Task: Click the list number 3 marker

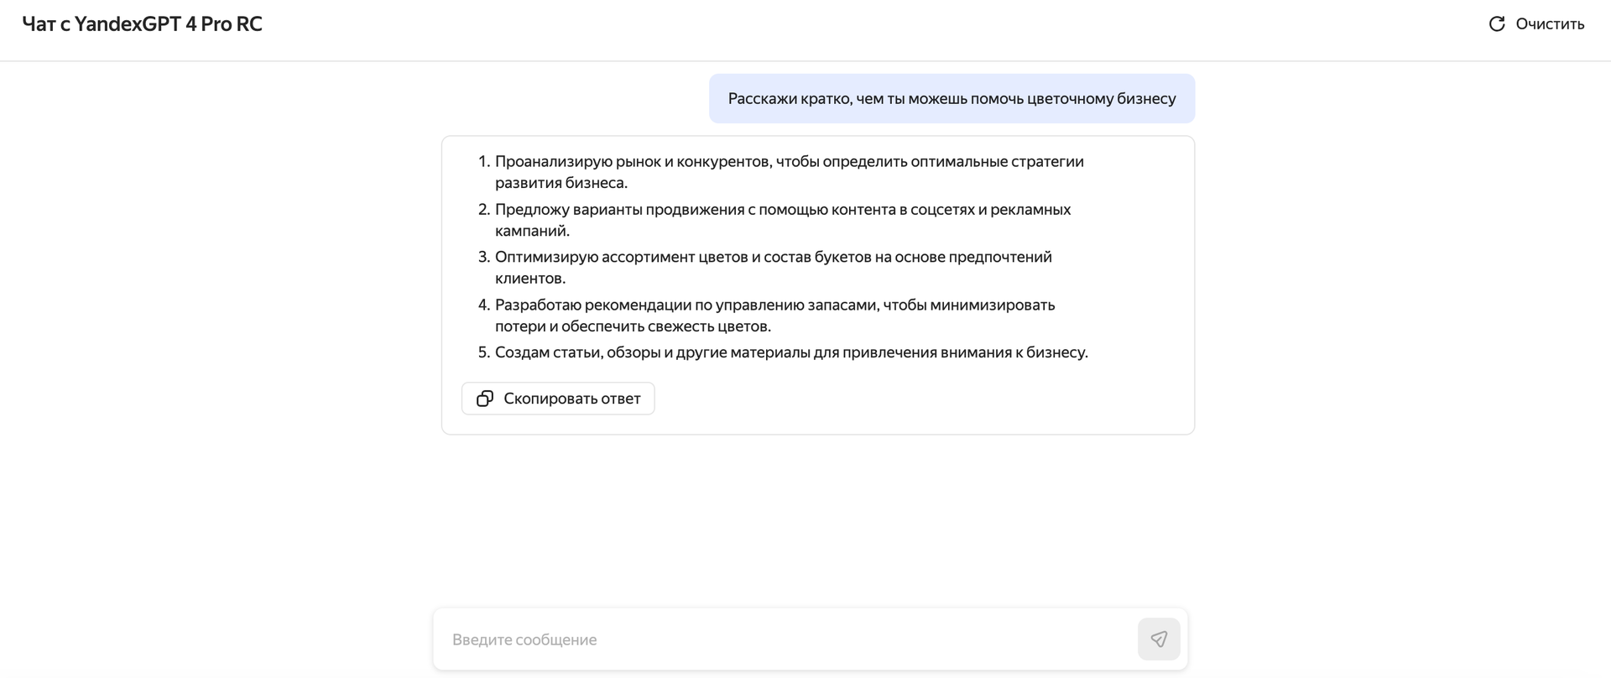Action: tap(483, 257)
